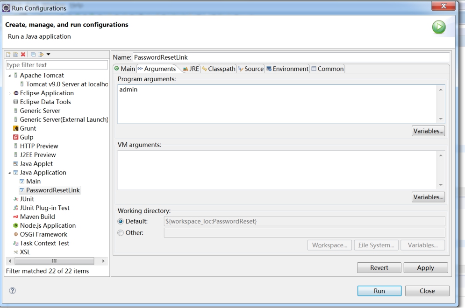This screenshot has width=465, height=308.
Task: Click the Task Context Test icon
Action: coord(16,243)
